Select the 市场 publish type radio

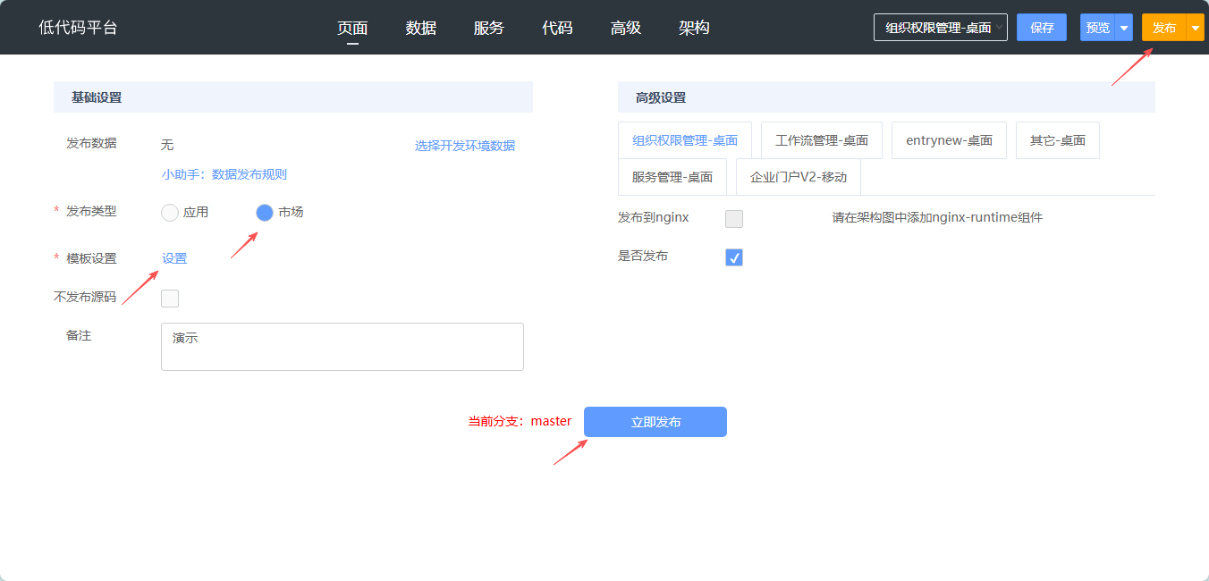265,213
